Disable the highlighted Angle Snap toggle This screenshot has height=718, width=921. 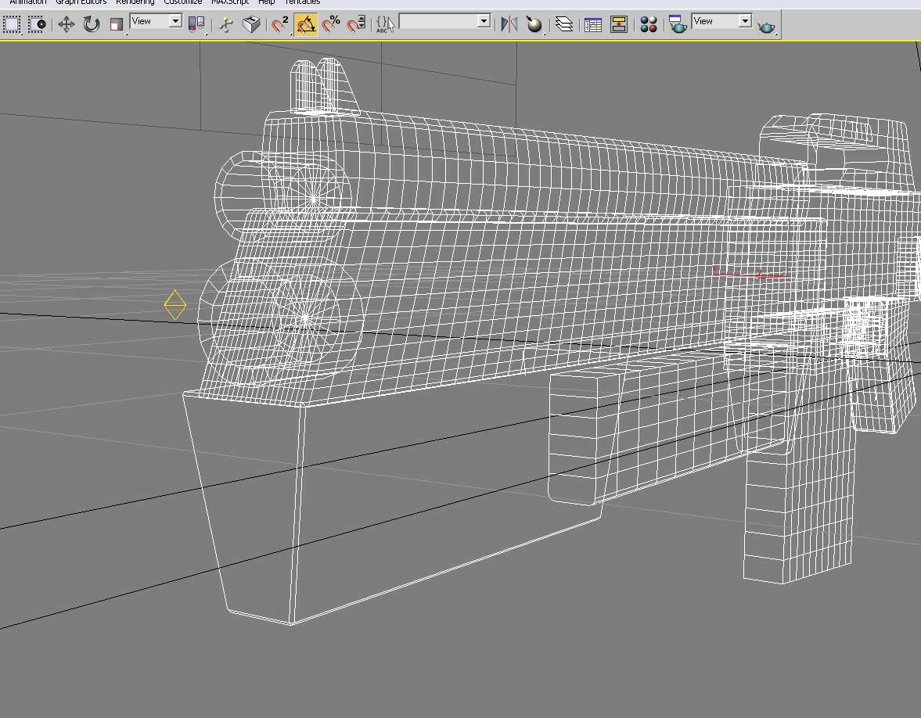pyautogui.click(x=305, y=25)
